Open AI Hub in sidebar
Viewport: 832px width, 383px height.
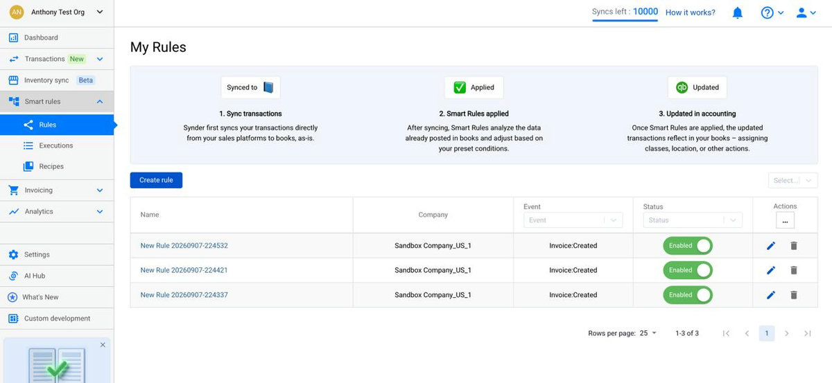point(57,276)
